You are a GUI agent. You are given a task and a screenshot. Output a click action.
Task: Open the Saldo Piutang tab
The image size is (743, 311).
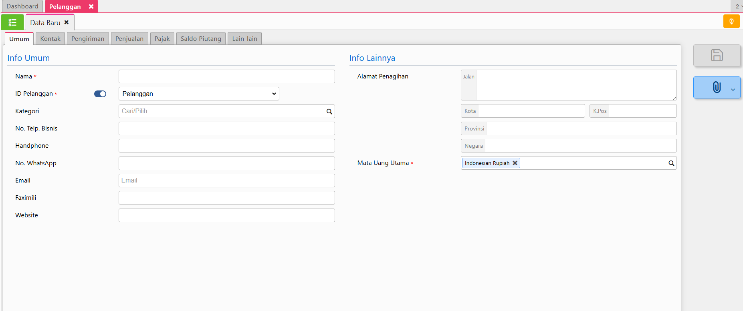click(200, 39)
